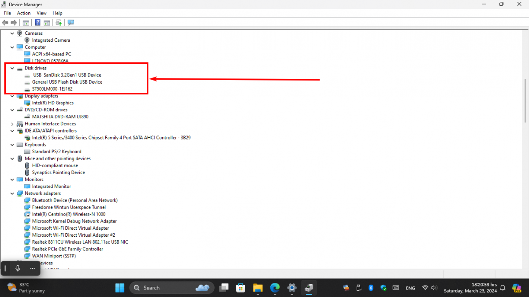Expand the Human Interface Devices category
Viewport: 529px width, 297px height.
point(12,124)
